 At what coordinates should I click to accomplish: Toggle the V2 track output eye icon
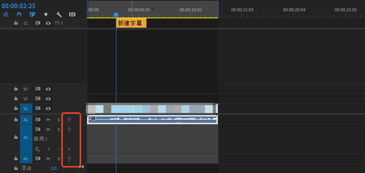click(48, 99)
